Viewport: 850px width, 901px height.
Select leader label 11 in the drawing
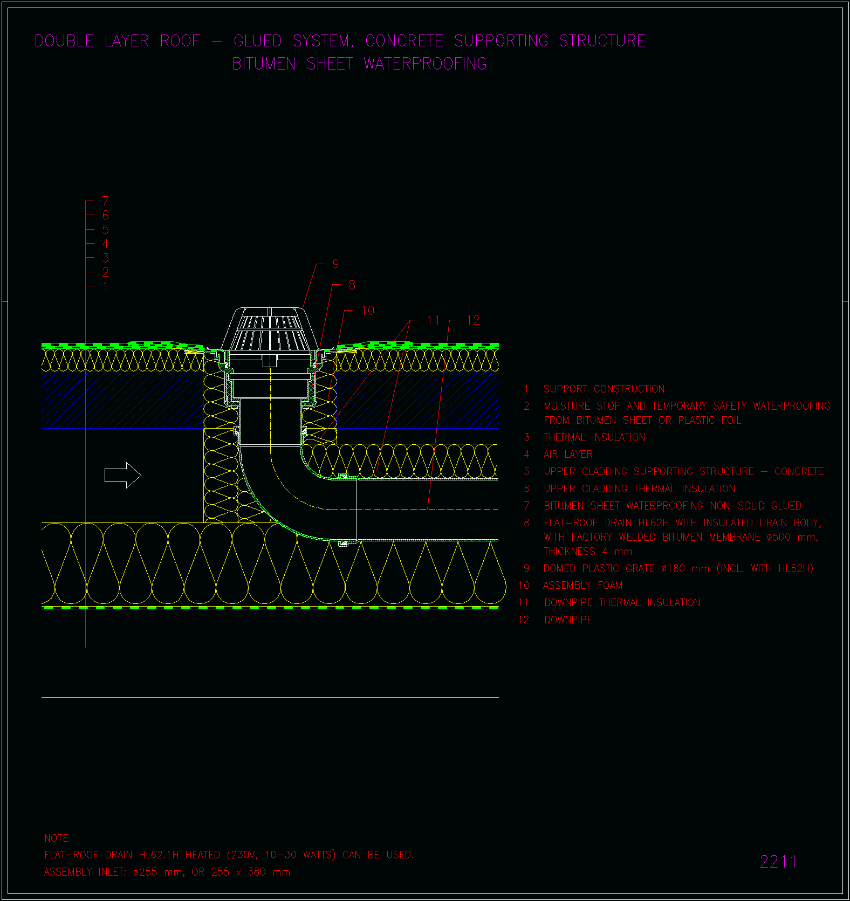(433, 320)
